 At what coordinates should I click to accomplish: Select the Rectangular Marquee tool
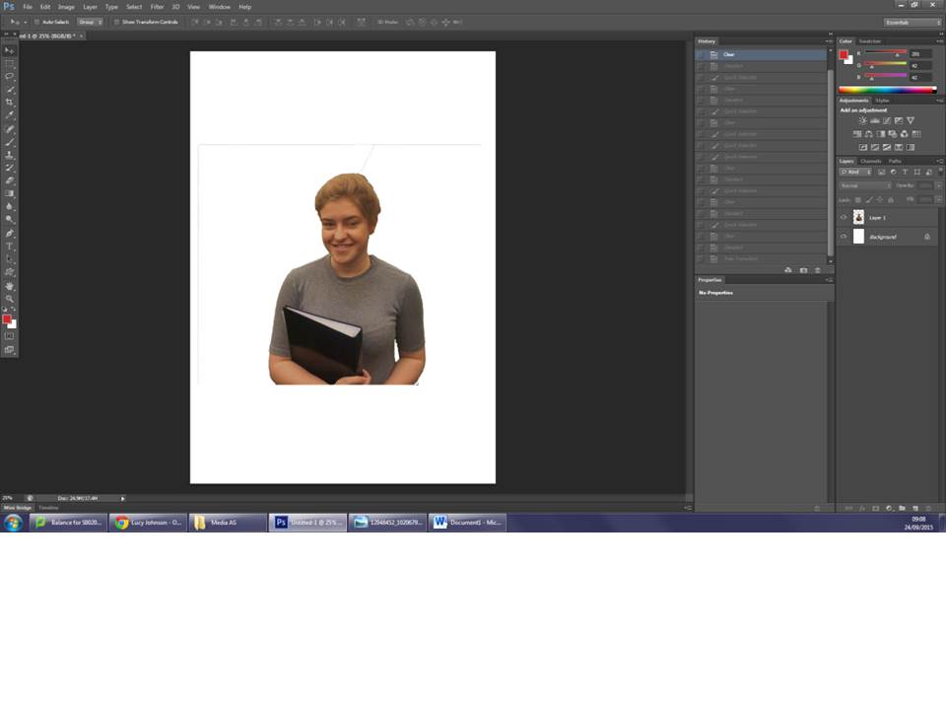click(x=9, y=63)
